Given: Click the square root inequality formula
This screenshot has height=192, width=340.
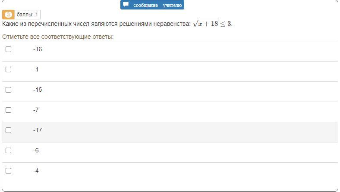Looking at the screenshot, I should click(x=212, y=23).
